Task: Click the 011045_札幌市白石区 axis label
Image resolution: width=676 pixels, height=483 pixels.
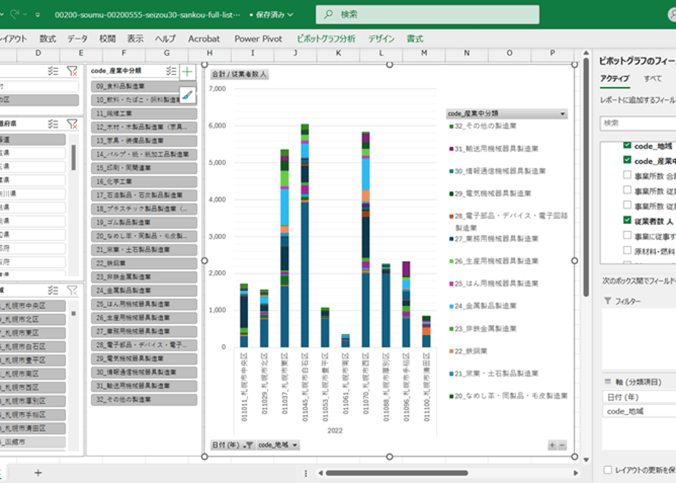Action: pyautogui.click(x=305, y=387)
